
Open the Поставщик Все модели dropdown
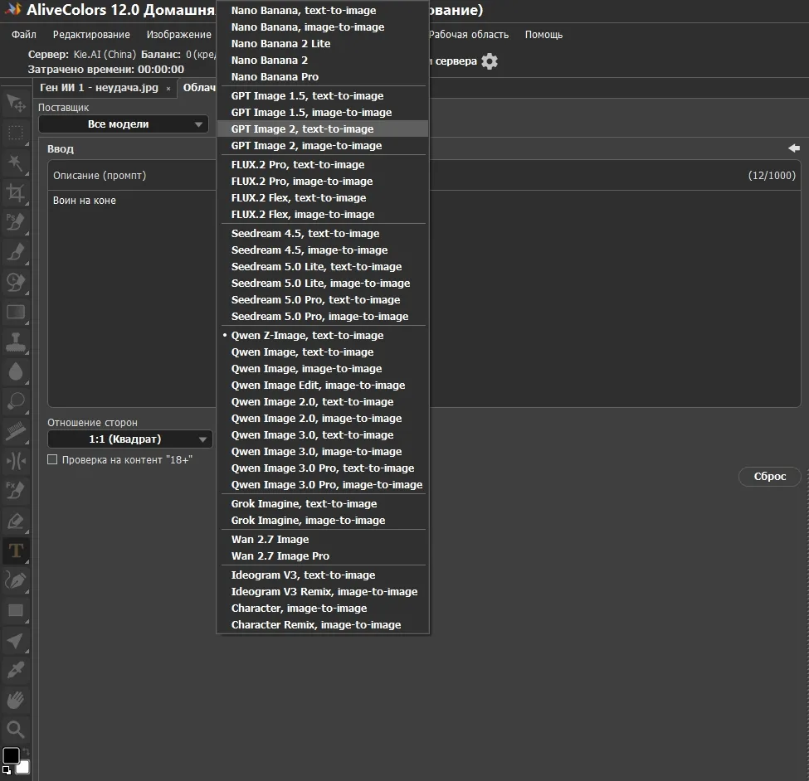pos(124,124)
